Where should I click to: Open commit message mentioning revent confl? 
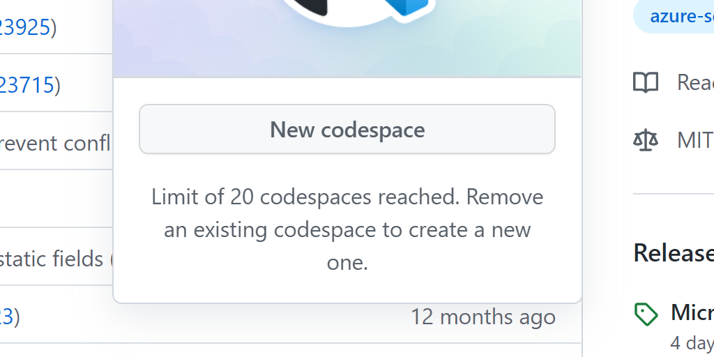click(55, 144)
